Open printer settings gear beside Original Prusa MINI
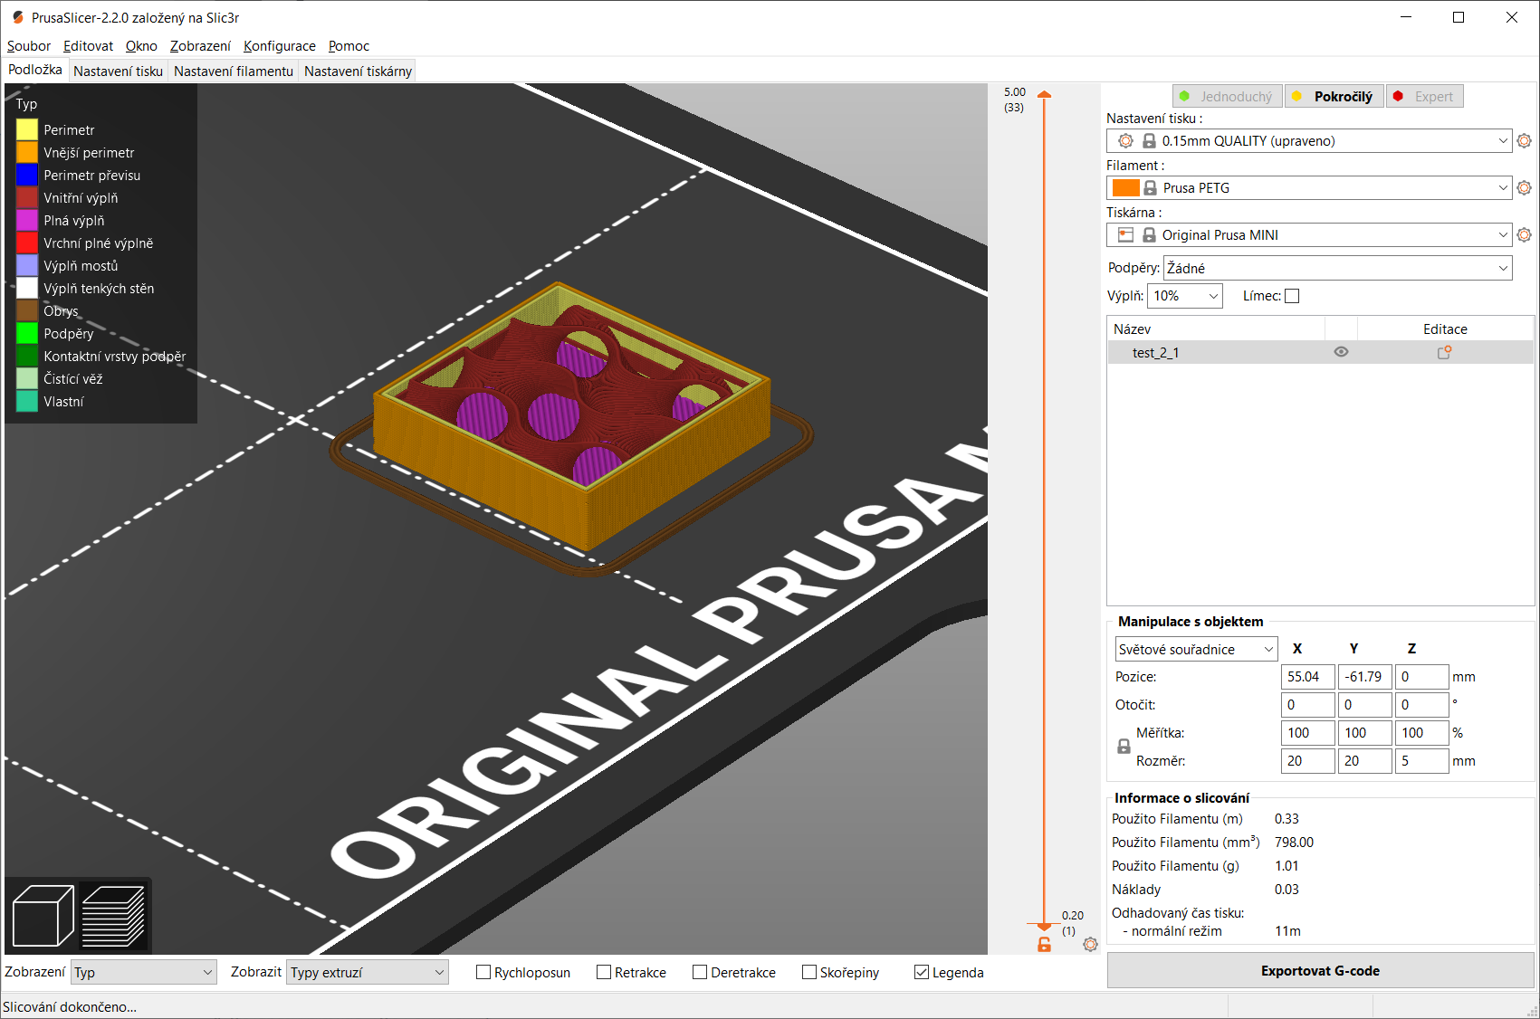This screenshot has width=1540, height=1019. pyautogui.click(x=1524, y=235)
